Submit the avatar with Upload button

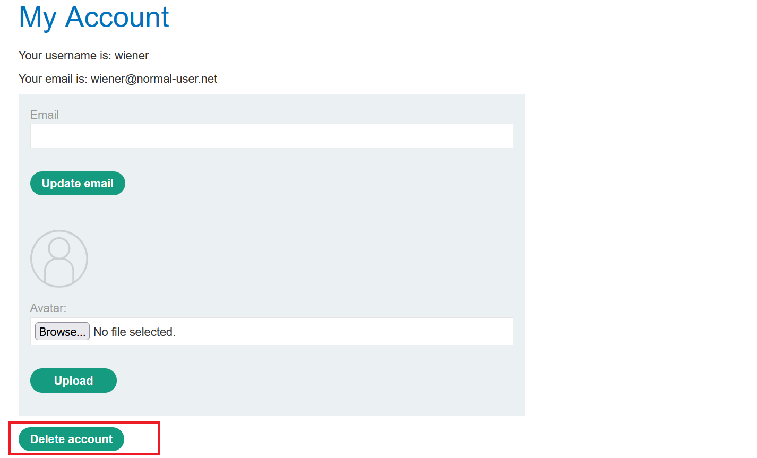pyautogui.click(x=73, y=381)
